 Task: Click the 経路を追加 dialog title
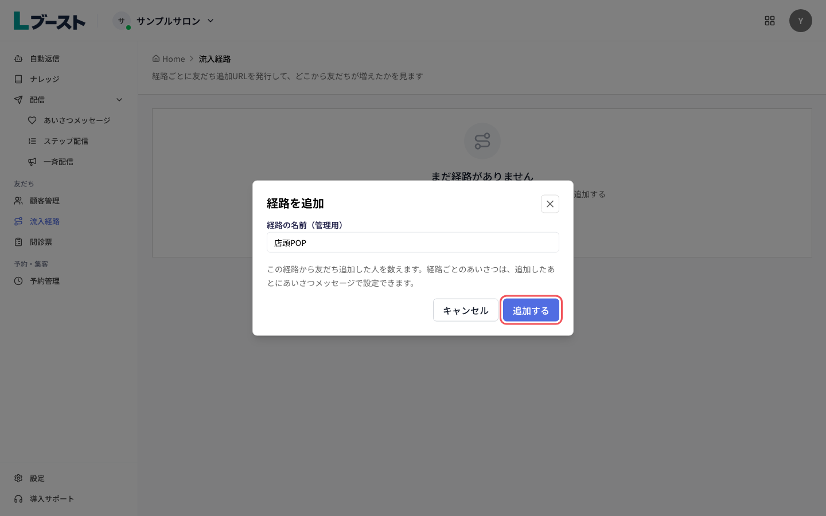[x=295, y=204]
